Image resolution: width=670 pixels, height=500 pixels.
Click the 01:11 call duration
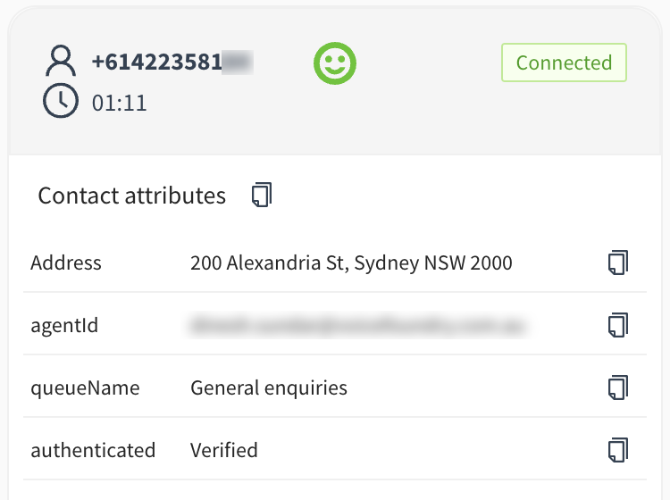(119, 103)
